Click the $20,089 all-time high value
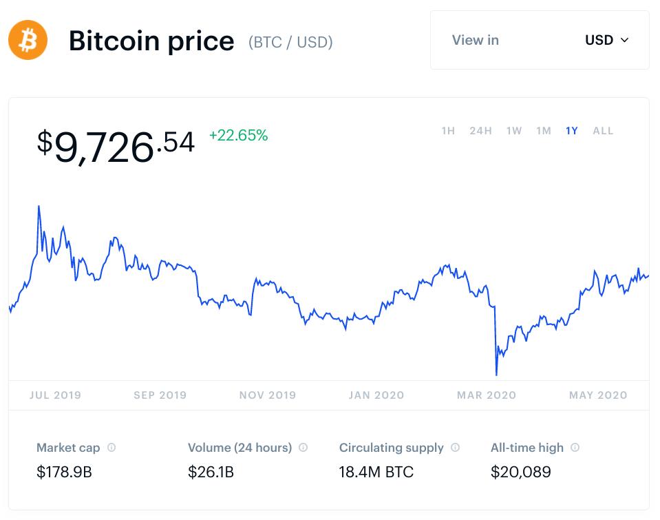Viewport: 660px width, 520px height. [520, 472]
